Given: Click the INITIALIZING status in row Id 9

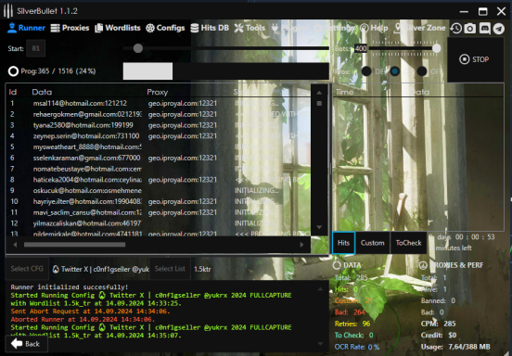Looking at the screenshot, I should pyautogui.click(x=257, y=190).
